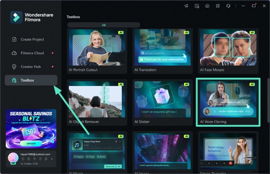Click the Create Project plus icon

click(14, 39)
